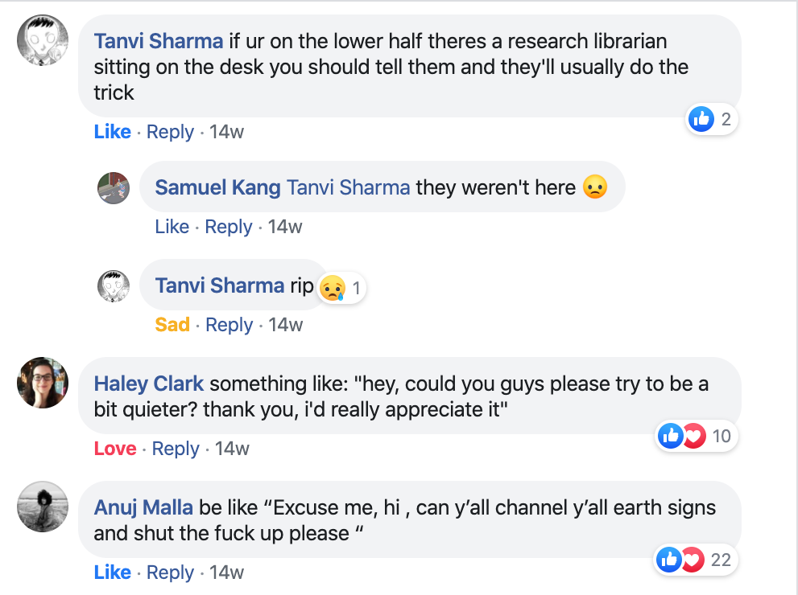Click Tanvi Sharma's top comment profile picture
Viewport: 798px width, 595px height.
41,41
